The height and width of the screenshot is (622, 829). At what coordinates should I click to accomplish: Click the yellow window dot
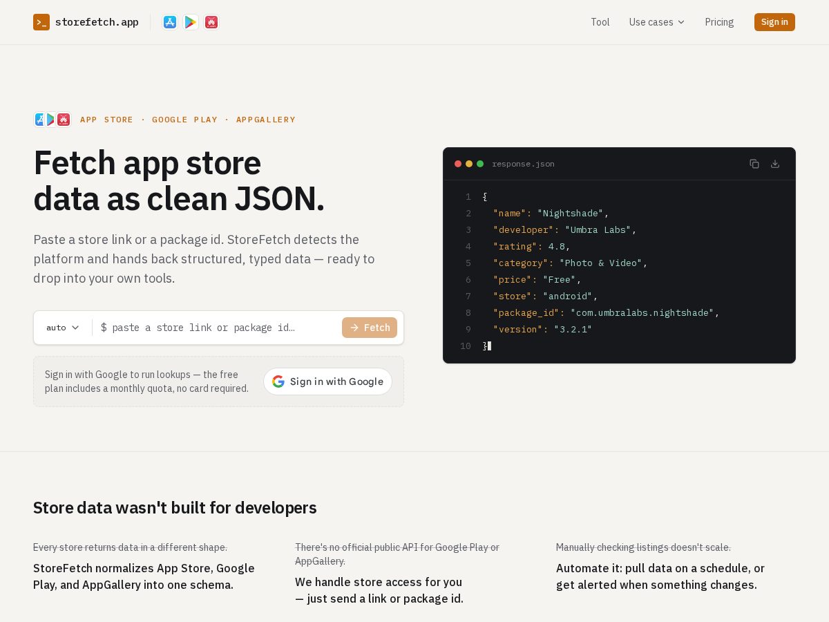pyautogui.click(x=469, y=164)
